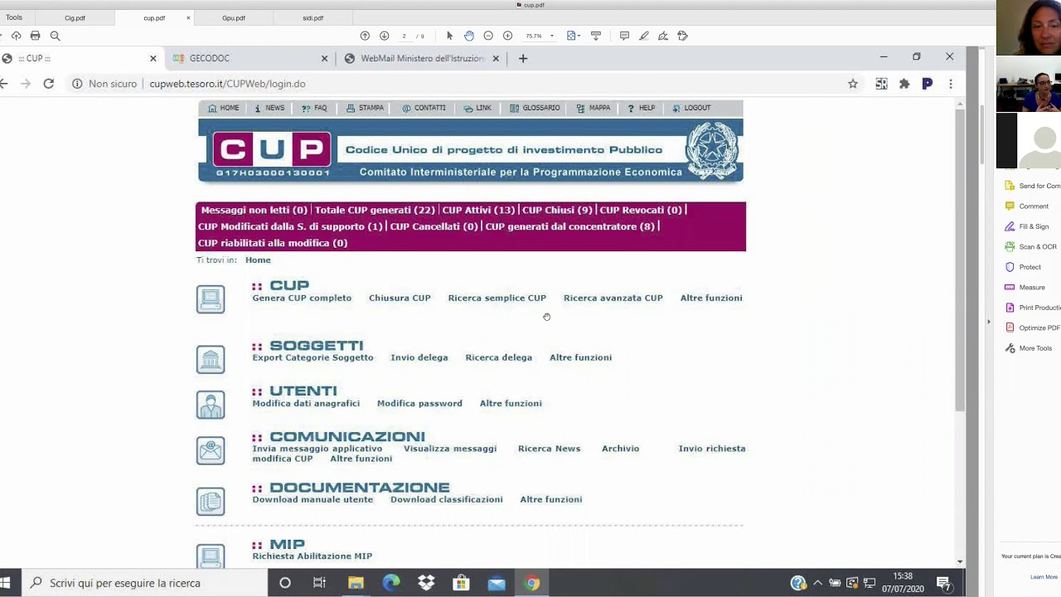Open the Measure tool
1061x597 pixels.
(x=1025, y=288)
